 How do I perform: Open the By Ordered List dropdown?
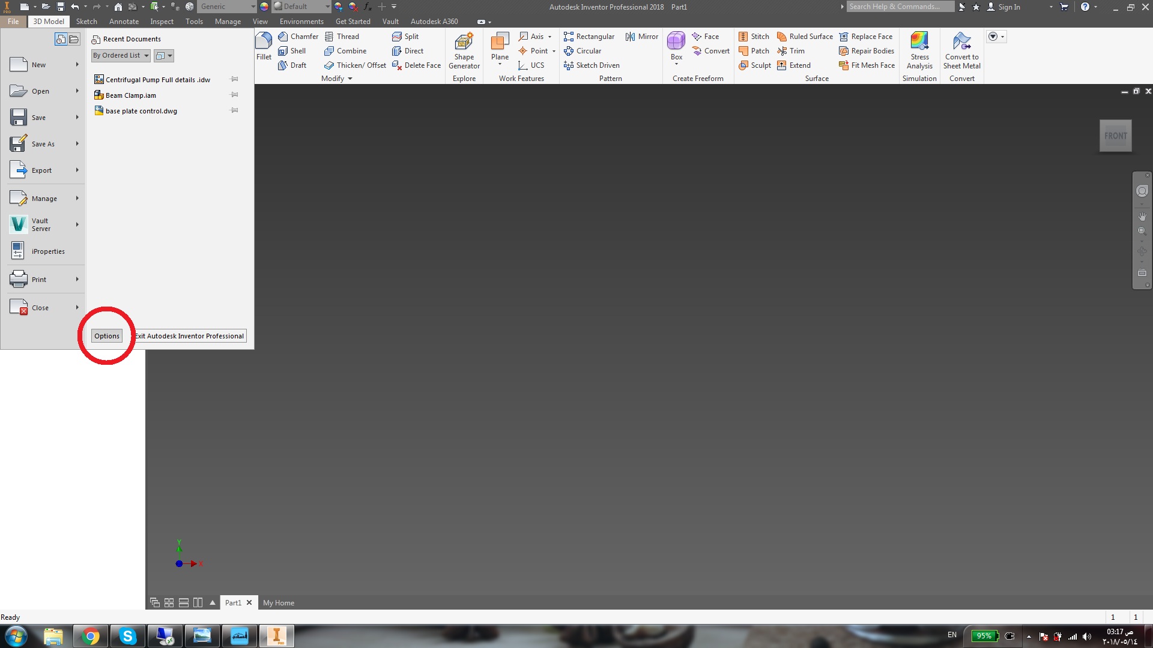click(121, 55)
